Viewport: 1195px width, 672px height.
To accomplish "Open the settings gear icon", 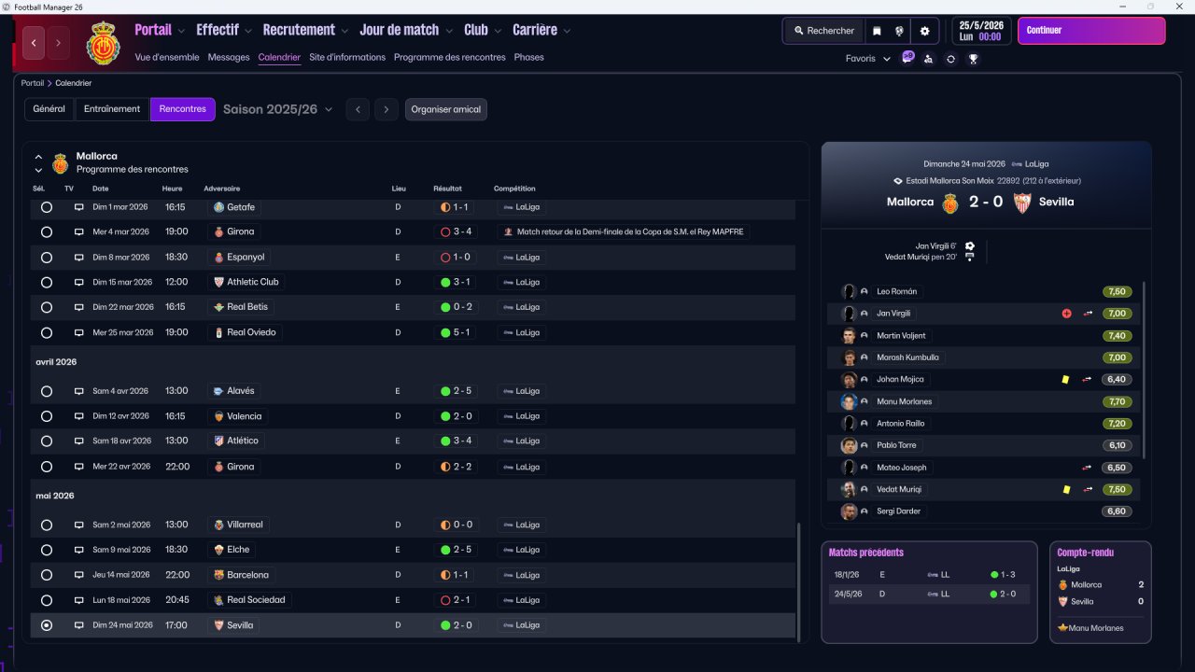I will [x=925, y=31].
